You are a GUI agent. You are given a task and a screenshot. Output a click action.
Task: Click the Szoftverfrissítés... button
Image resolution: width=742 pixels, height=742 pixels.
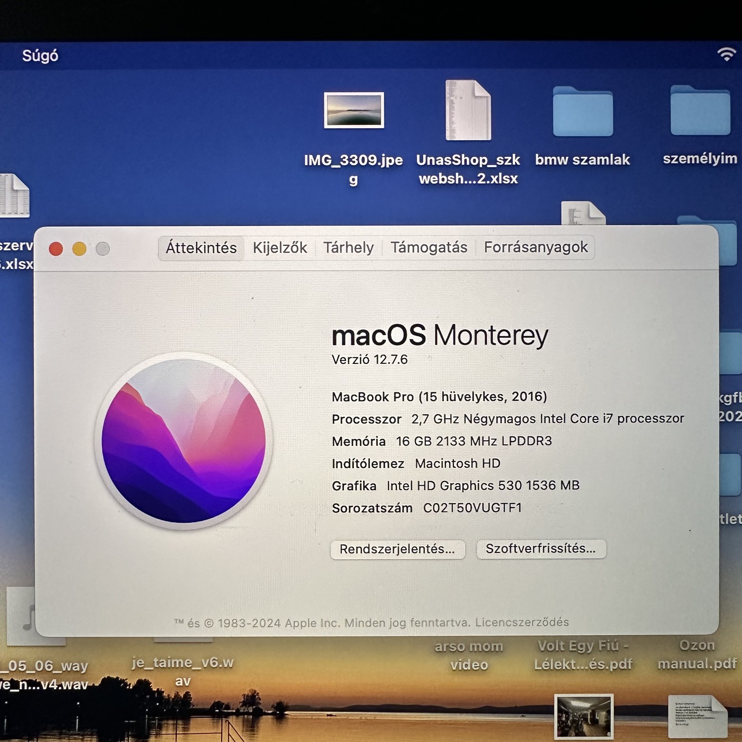pyautogui.click(x=541, y=549)
